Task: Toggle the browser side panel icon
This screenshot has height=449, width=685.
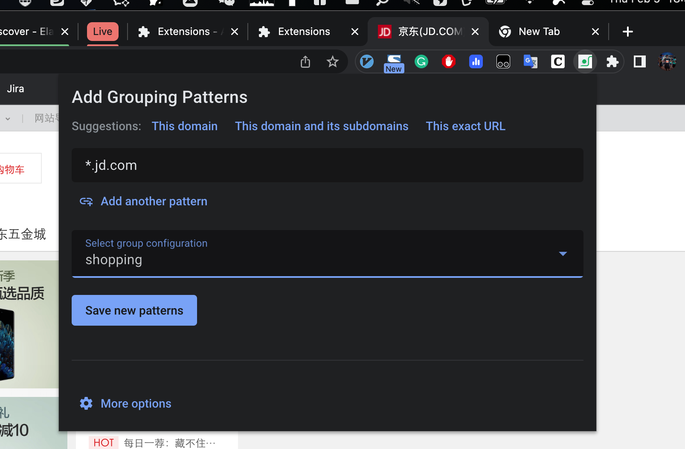Action: [x=640, y=62]
